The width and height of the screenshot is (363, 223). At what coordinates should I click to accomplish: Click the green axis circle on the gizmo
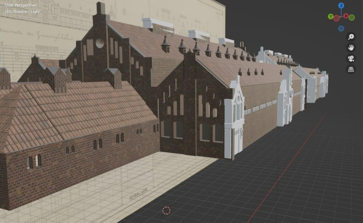pyautogui.click(x=352, y=17)
